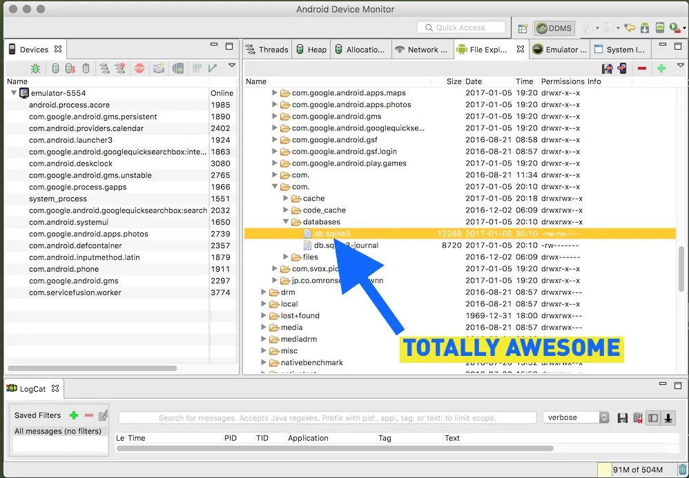Click the green Debug selected process bug icon

click(36, 68)
